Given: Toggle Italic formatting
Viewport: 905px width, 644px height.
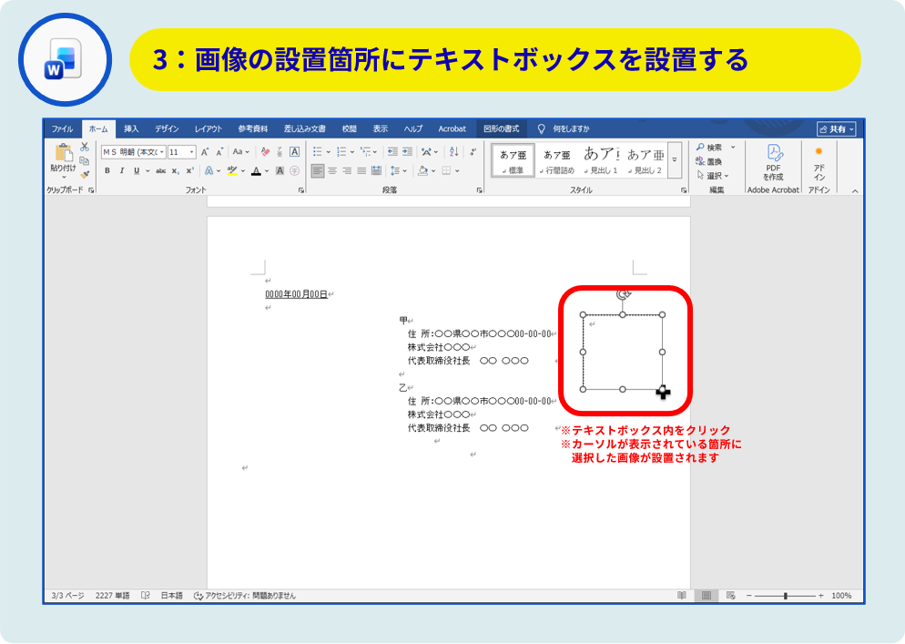Looking at the screenshot, I should pyautogui.click(x=121, y=170).
